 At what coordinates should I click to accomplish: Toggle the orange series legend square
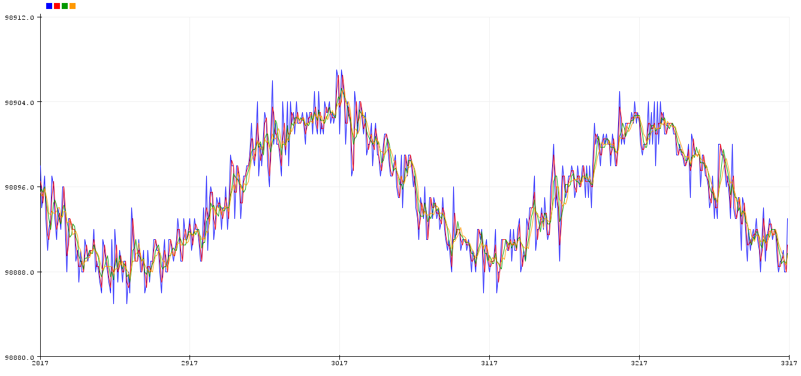tap(73, 6)
